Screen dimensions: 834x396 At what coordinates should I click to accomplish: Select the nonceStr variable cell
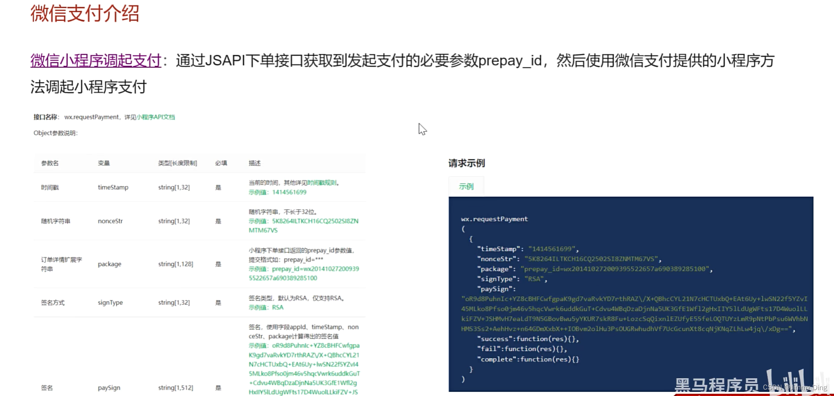pos(110,221)
